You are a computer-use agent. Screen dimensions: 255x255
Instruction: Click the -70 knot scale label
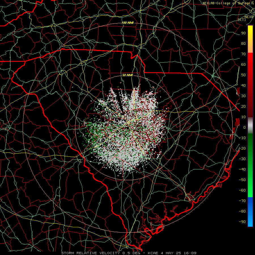point(242,201)
